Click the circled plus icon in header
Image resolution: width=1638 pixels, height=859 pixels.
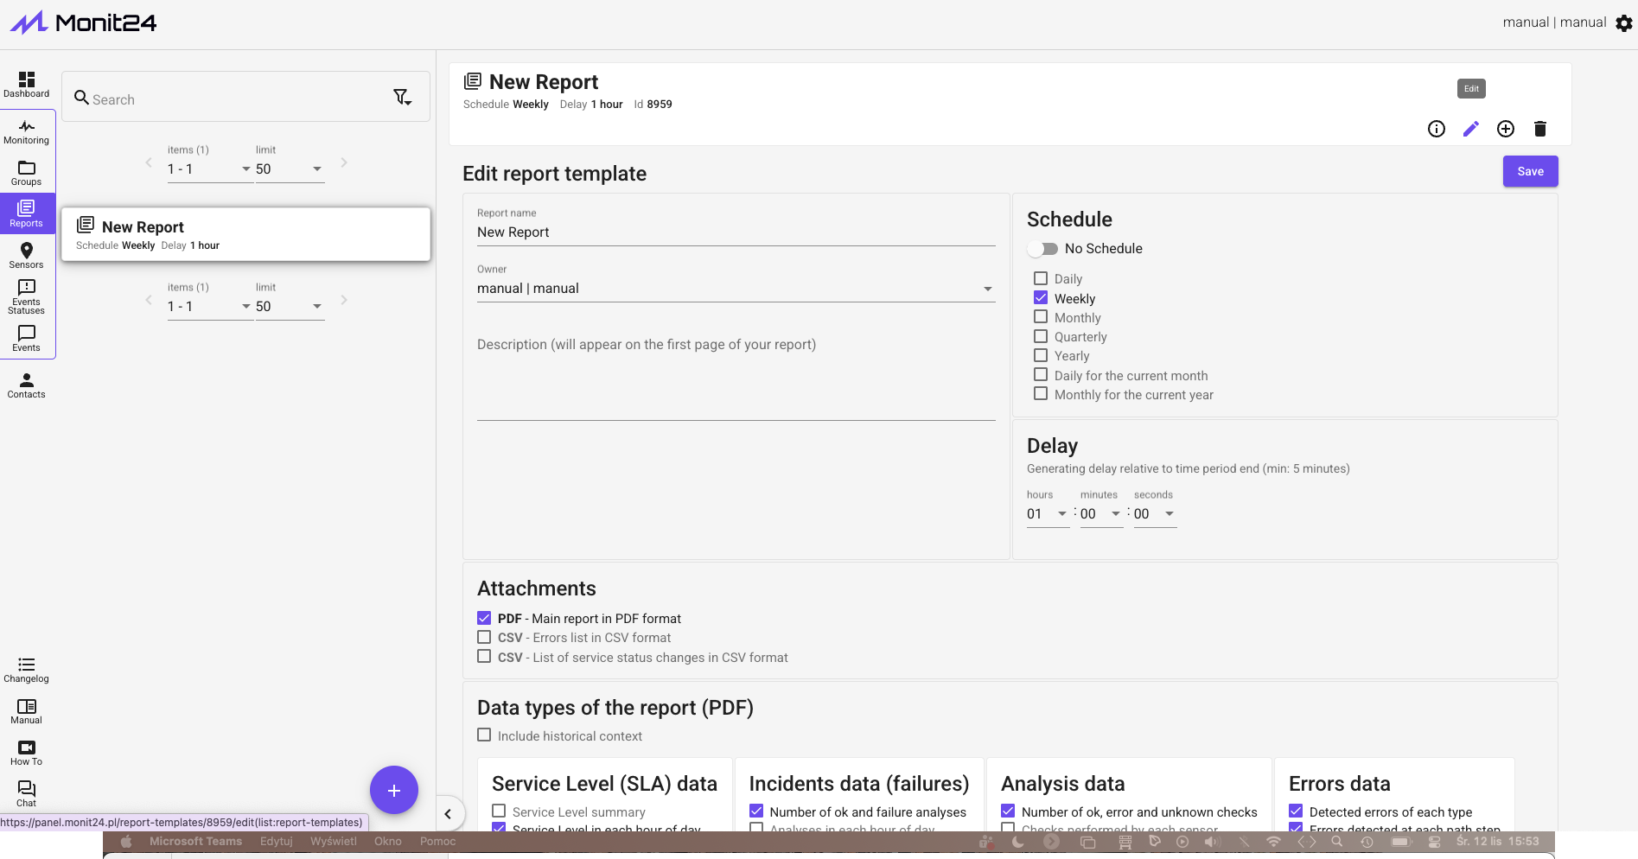coord(1505,129)
